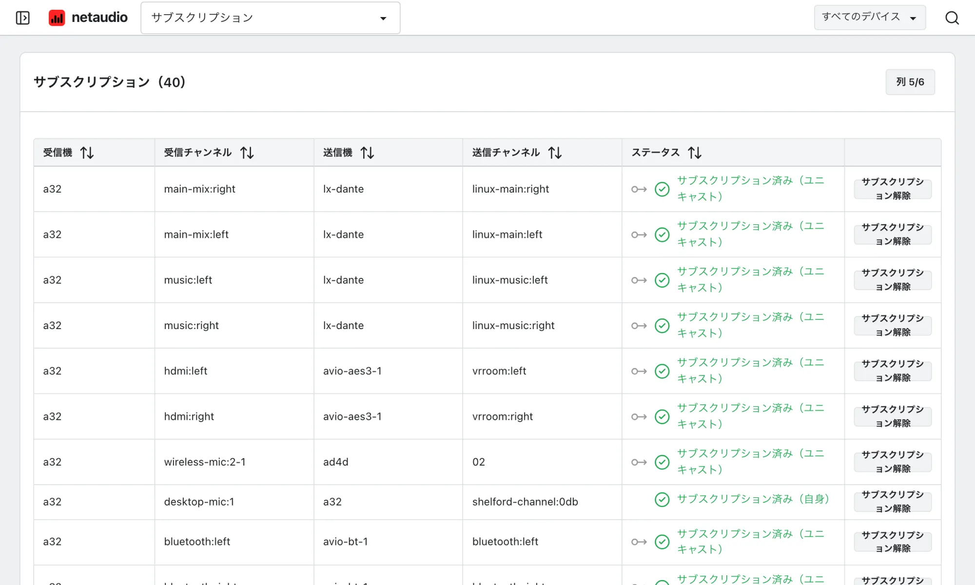Image resolution: width=975 pixels, height=585 pixels.
Task: Click unicast arrow icon in main-mix:left row
Action: [x=639, y=235]
